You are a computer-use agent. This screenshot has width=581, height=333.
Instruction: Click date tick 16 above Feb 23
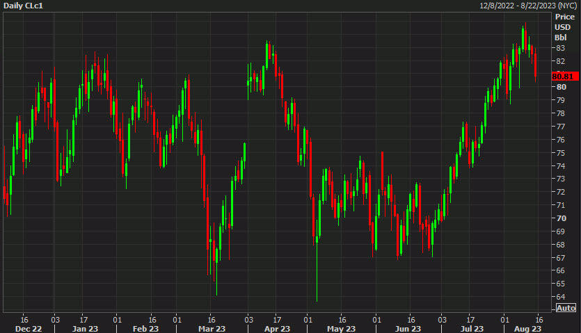152,320
